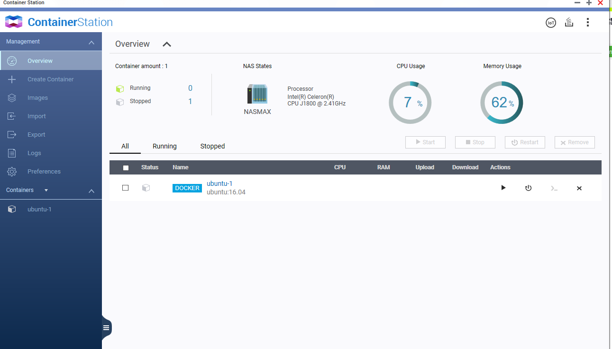Collapse the Containers section chevron

[x=91, y=191]
